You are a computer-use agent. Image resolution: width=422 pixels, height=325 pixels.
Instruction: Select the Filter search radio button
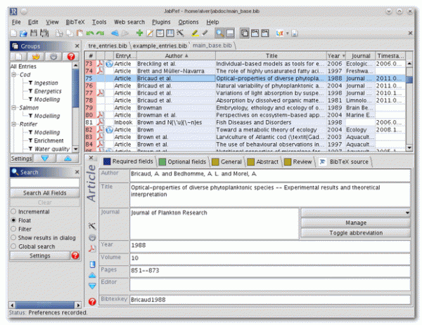pos(14,228)
